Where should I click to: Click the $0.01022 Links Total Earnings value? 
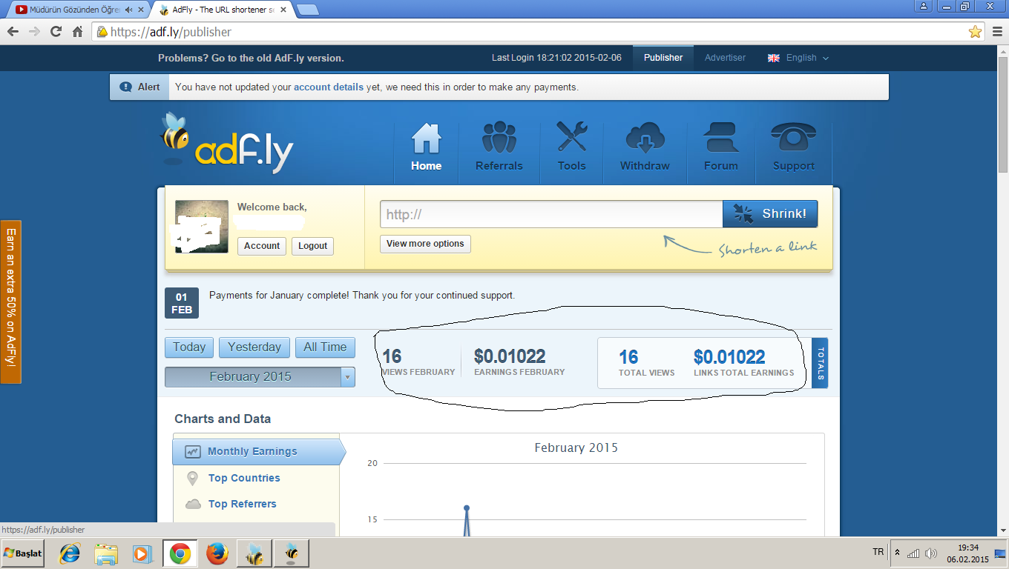729,357
